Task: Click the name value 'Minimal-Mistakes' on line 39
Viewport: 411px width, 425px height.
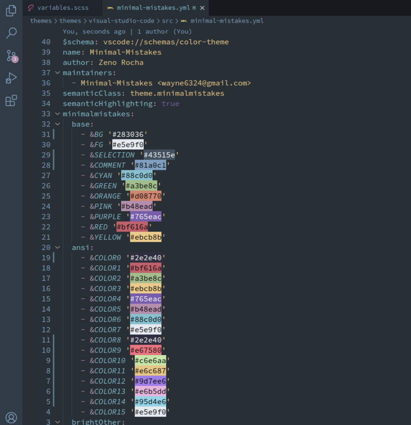Action: point(126,52)
